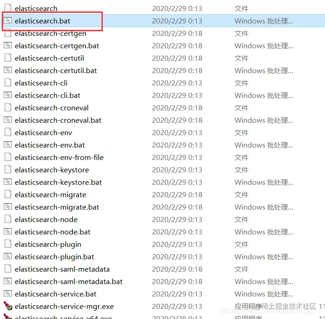The height and width of the screenshot is (319, 325).
Task: Select the elasticsearch-service.bat batch icon
Action: (8, 293)
